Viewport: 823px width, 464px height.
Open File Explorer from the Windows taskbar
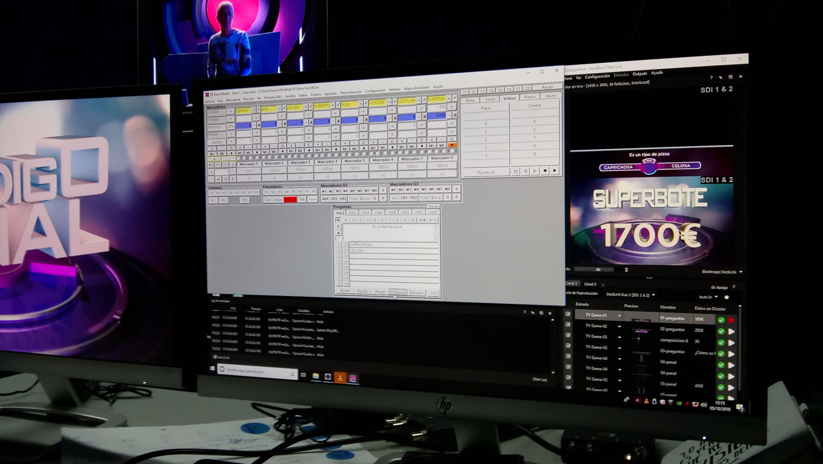[315, 376]
